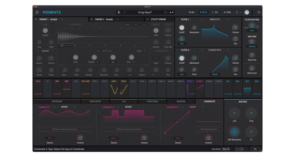Click the granular shape arrow icon
The width and height of the screenshot is (295, 157).
(113, 62)
